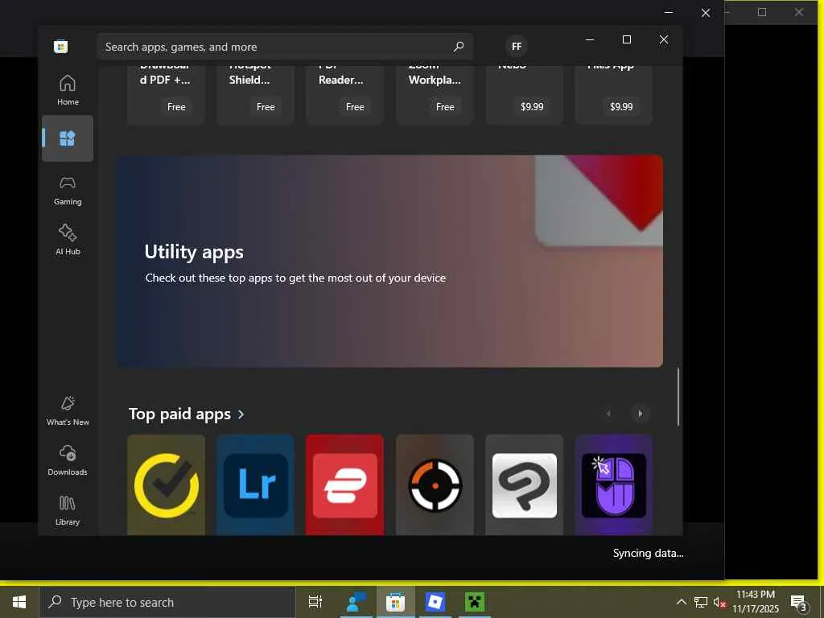824x618 pixels.
Task: Click the Free button under Drawboard PDF
Action: click(176, 107)
